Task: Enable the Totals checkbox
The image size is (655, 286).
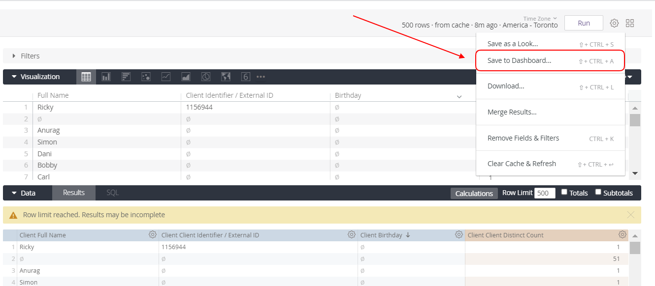Action: (564, 192)
